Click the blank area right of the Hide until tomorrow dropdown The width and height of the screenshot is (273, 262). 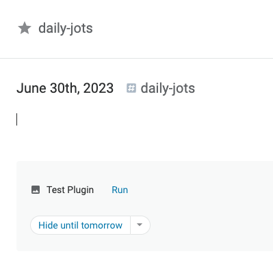pos(211,225)
